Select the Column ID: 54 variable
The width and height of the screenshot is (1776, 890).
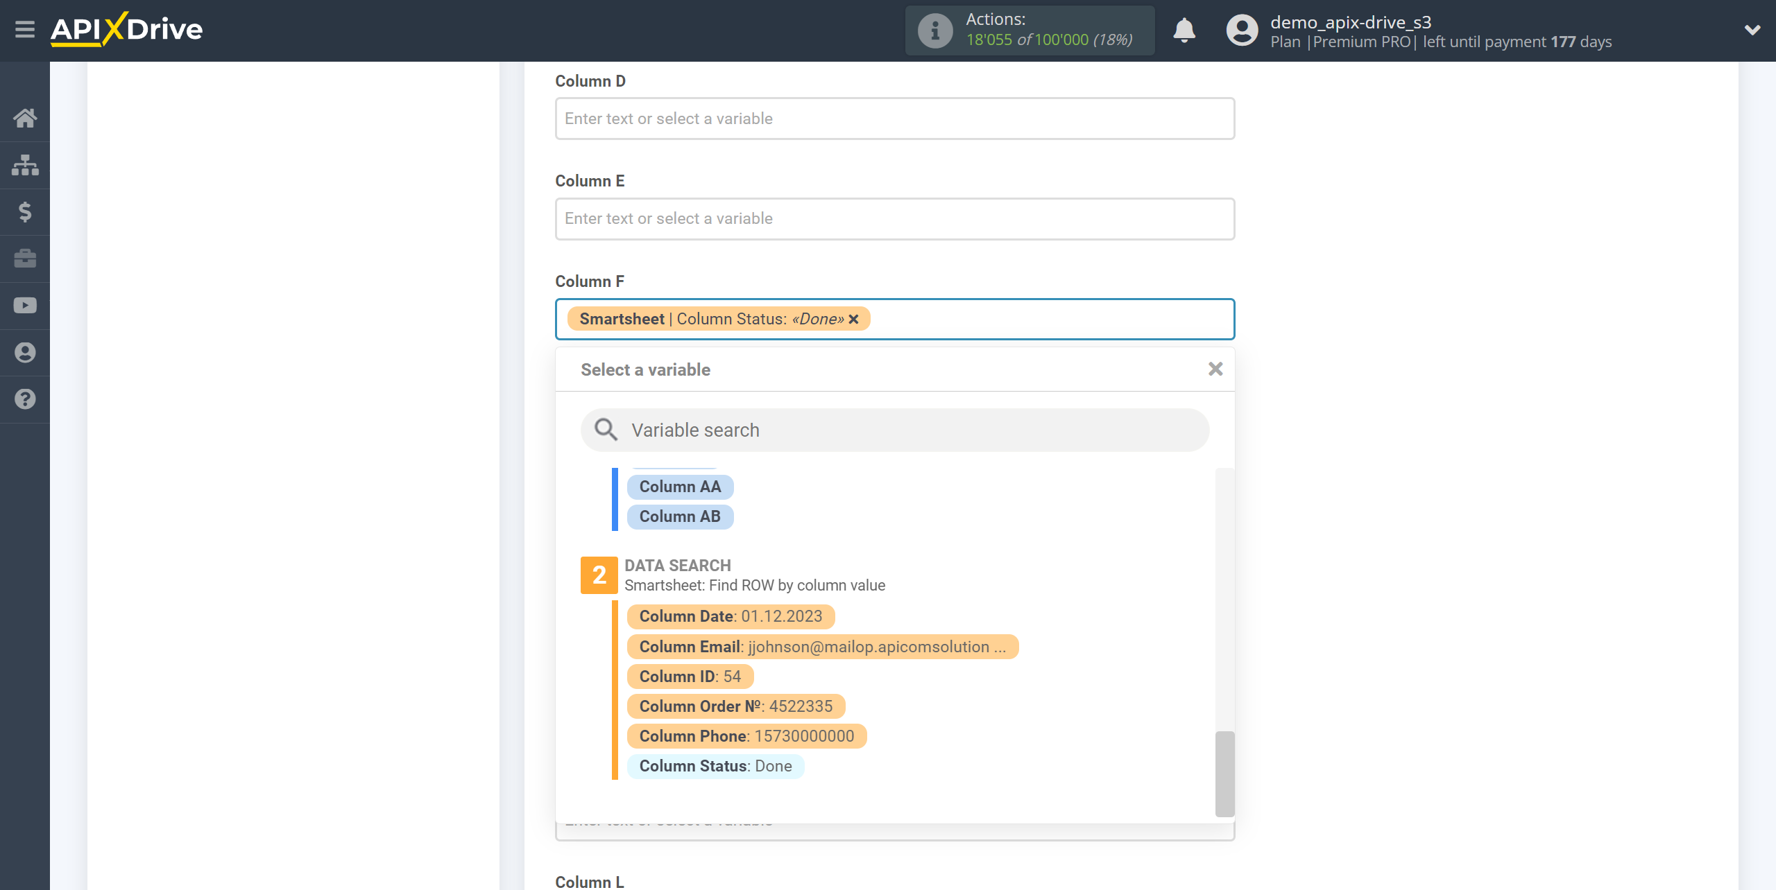[690, 677]
